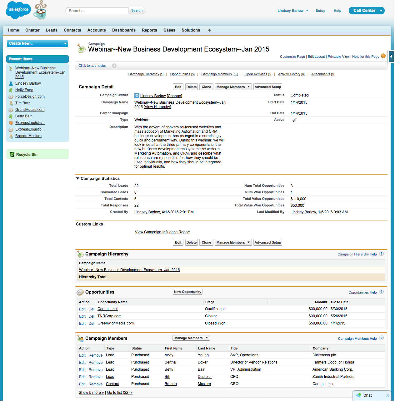Viewport: 395px width, 401px height.
Task: Open the View Campaign Influence Report link
Action: click(162, 232)
